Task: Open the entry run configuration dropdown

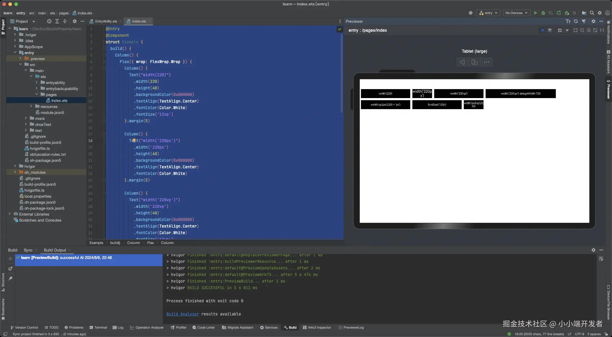Action: (488, 13)
